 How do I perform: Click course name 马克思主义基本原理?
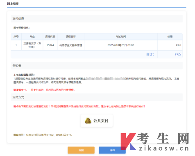(71, 45)
